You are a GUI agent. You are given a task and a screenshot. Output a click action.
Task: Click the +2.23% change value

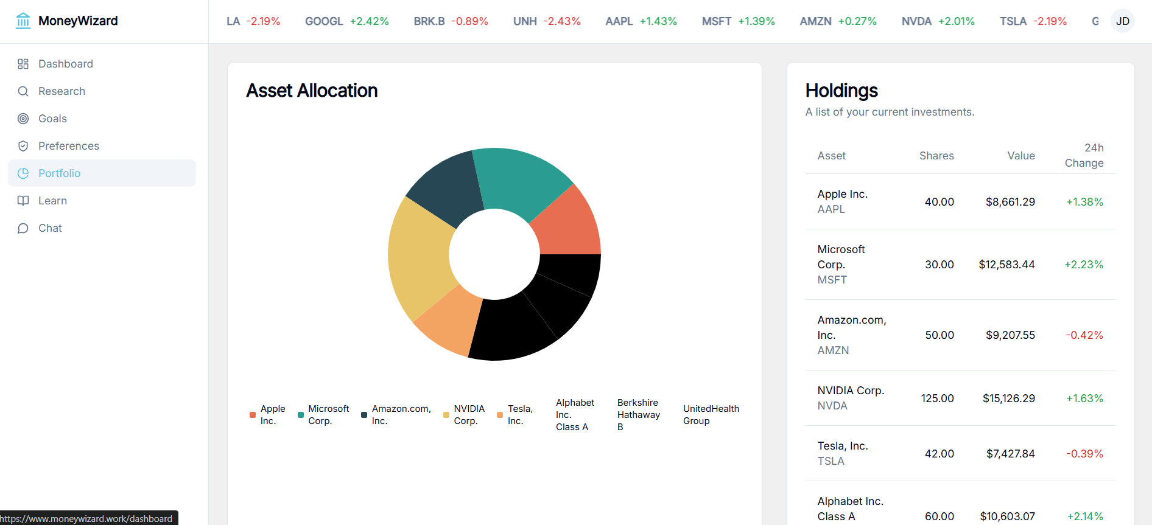(x=1084, y=265)
